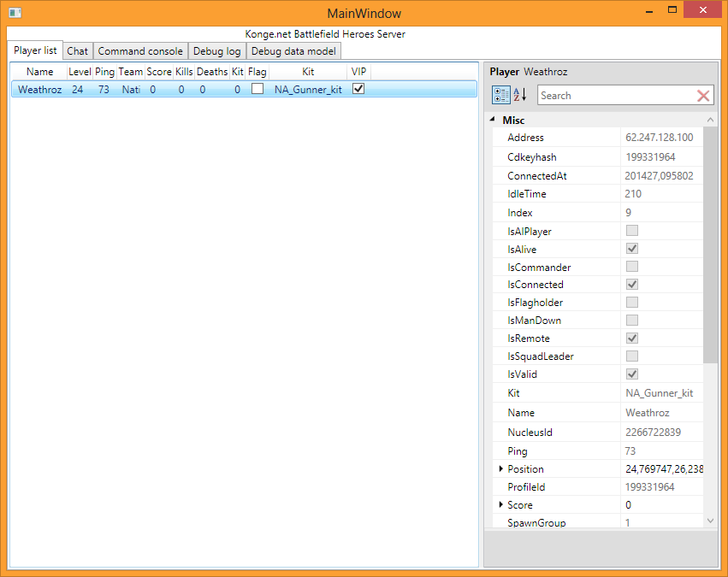Sort player list by VIP column

pyautogui.click(x=358, y=72)
